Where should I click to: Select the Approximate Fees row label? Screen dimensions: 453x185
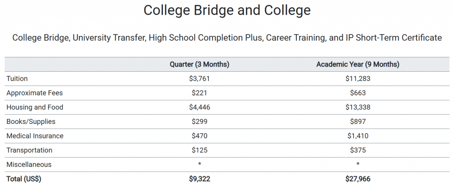35,93
